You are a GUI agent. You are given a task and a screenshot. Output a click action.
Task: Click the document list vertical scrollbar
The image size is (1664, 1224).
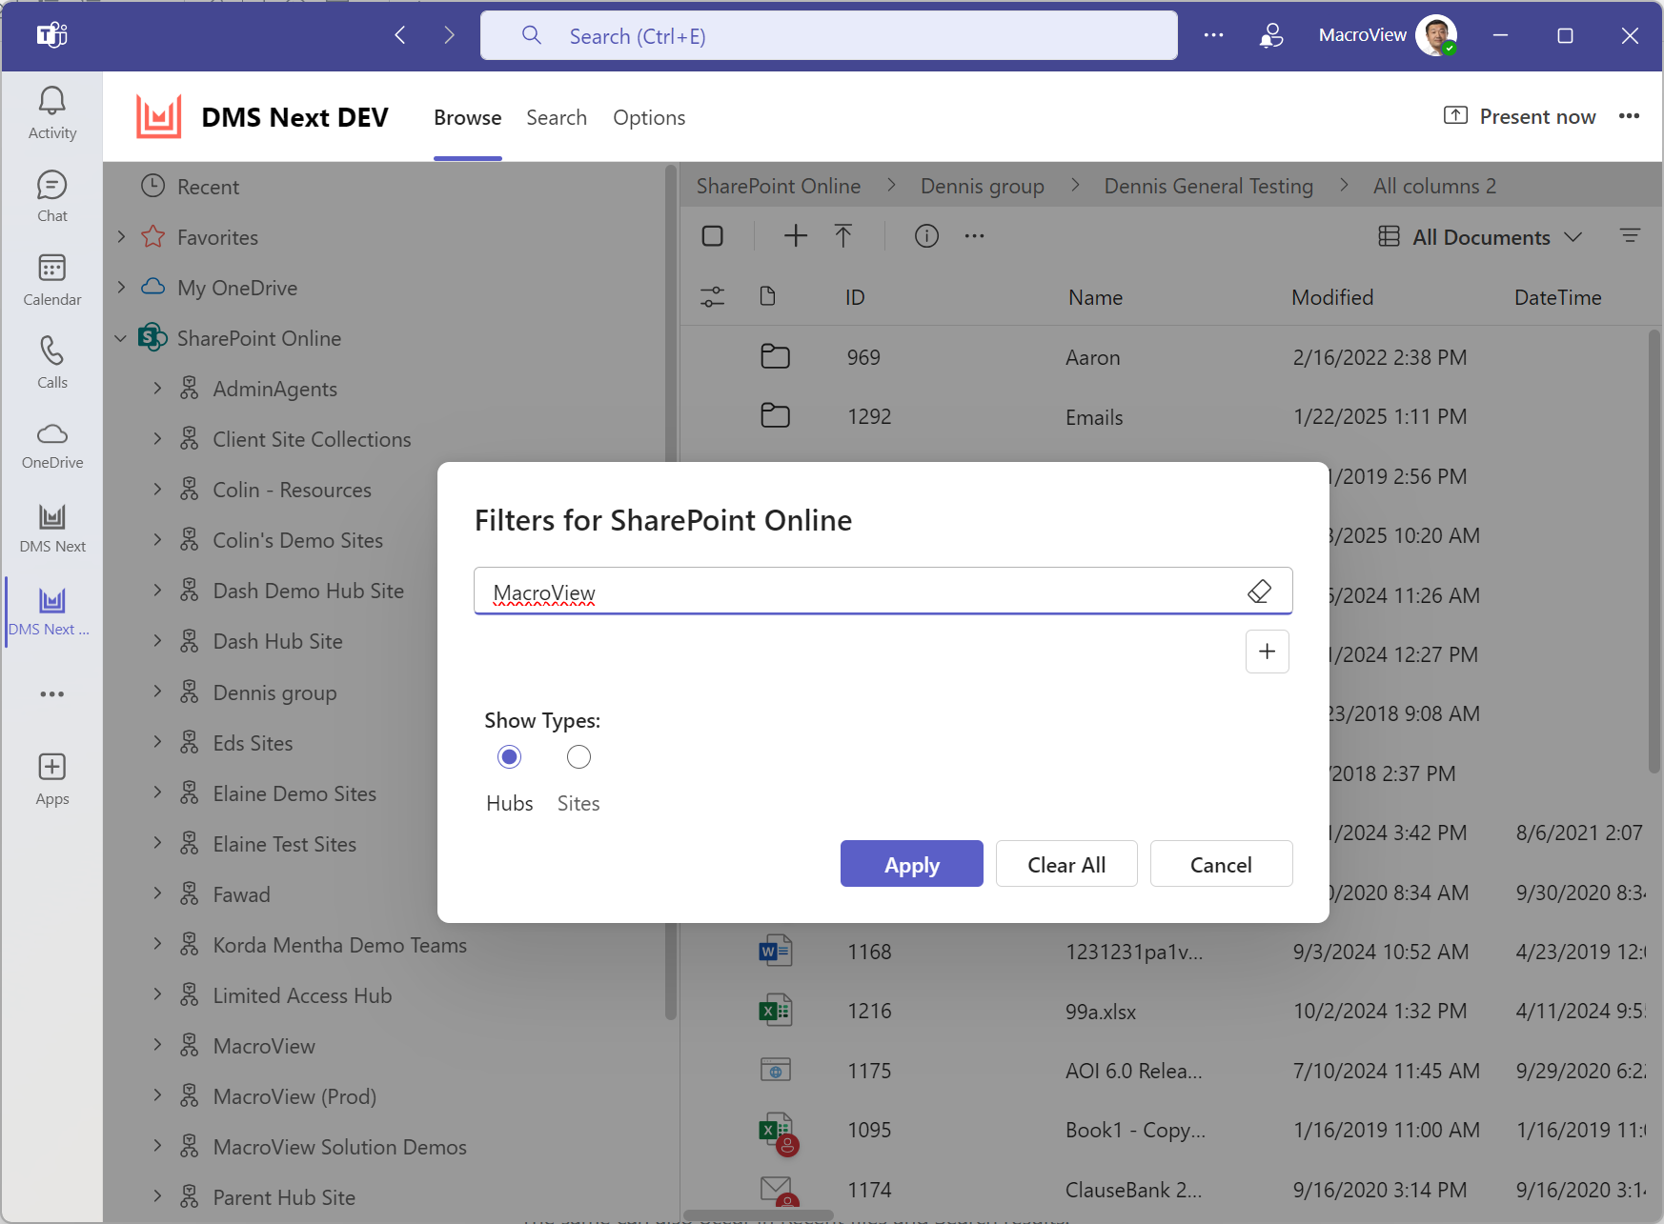1654,552
